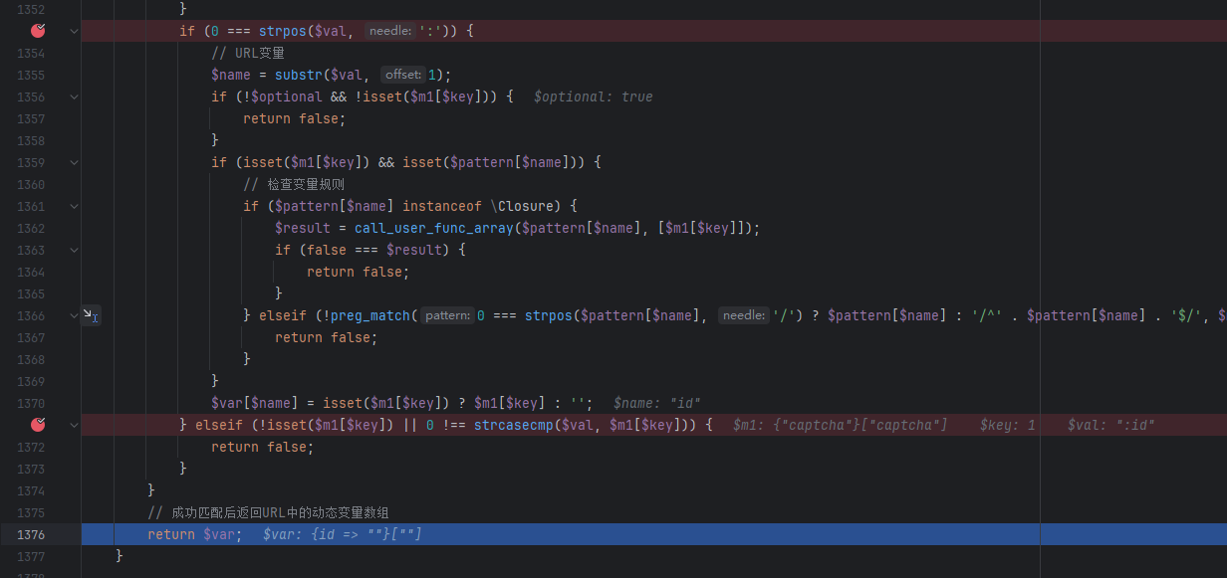Click the inline '$m1: {"captcha"}' value
Image resolution: width=1227 pixels, height=578 pixels.
(840, 425)
